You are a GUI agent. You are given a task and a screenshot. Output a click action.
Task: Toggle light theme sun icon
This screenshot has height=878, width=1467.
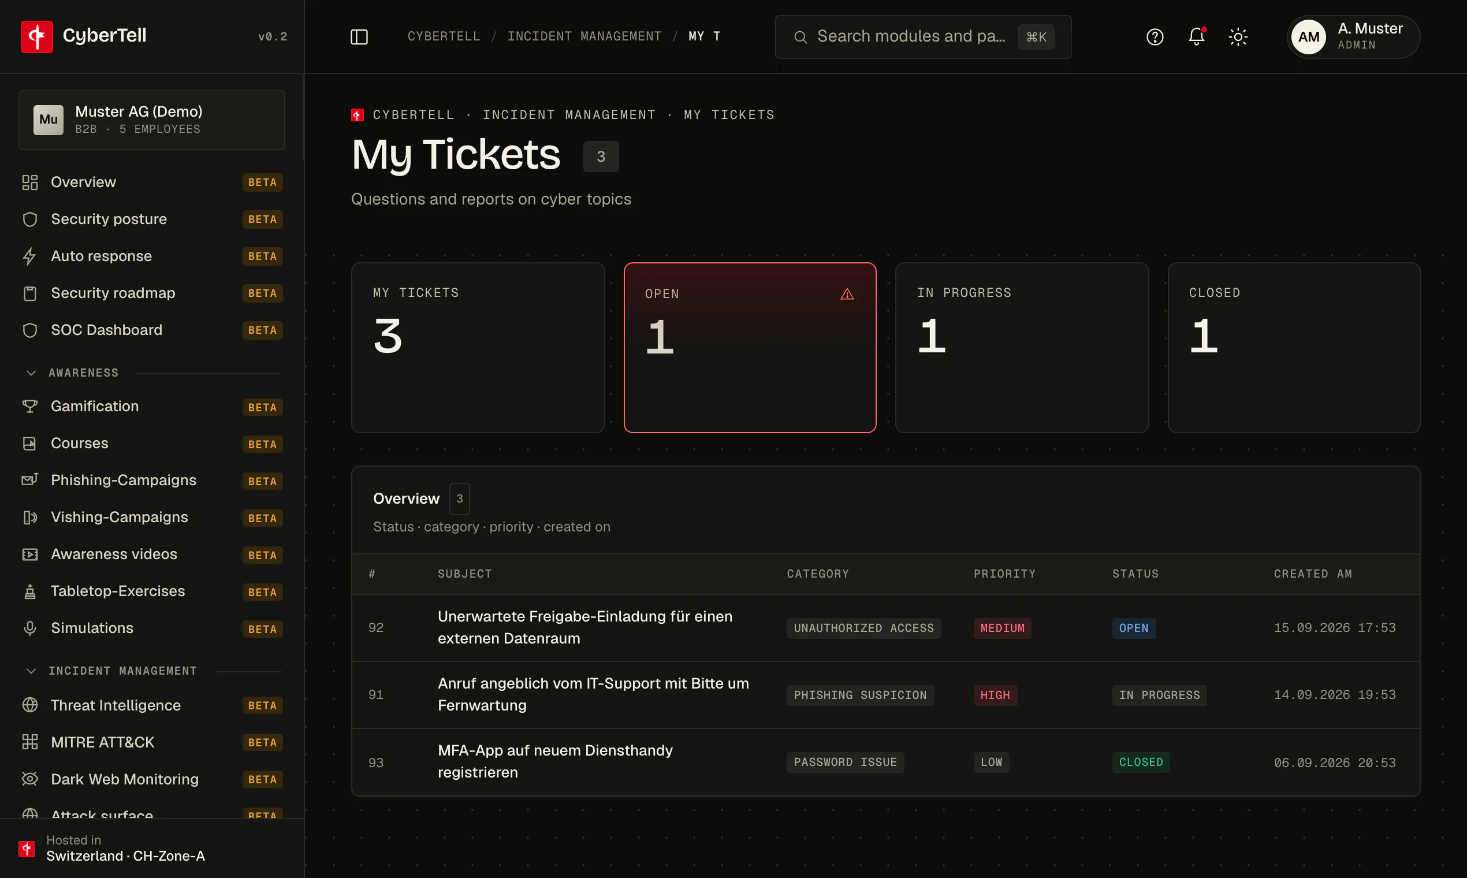click(1238, 37)
